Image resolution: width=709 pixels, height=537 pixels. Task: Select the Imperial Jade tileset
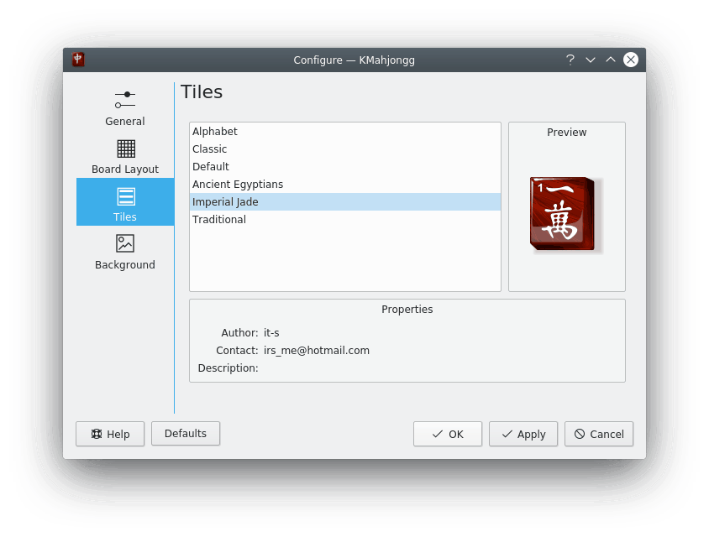coord(225,202)
